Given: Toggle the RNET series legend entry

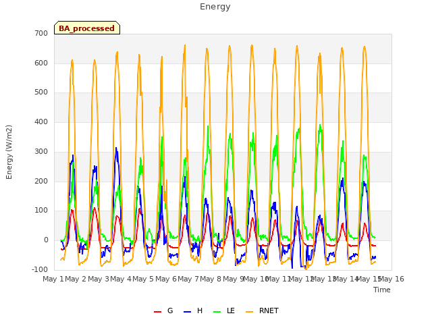Looking at the screenshot, I should point(262,310).
